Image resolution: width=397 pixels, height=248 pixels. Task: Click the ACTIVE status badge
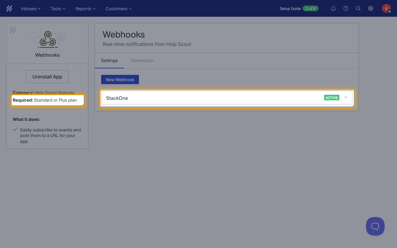[x=332, y=98]
